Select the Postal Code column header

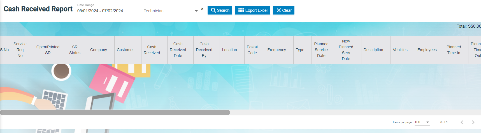(x=252, y=50)
